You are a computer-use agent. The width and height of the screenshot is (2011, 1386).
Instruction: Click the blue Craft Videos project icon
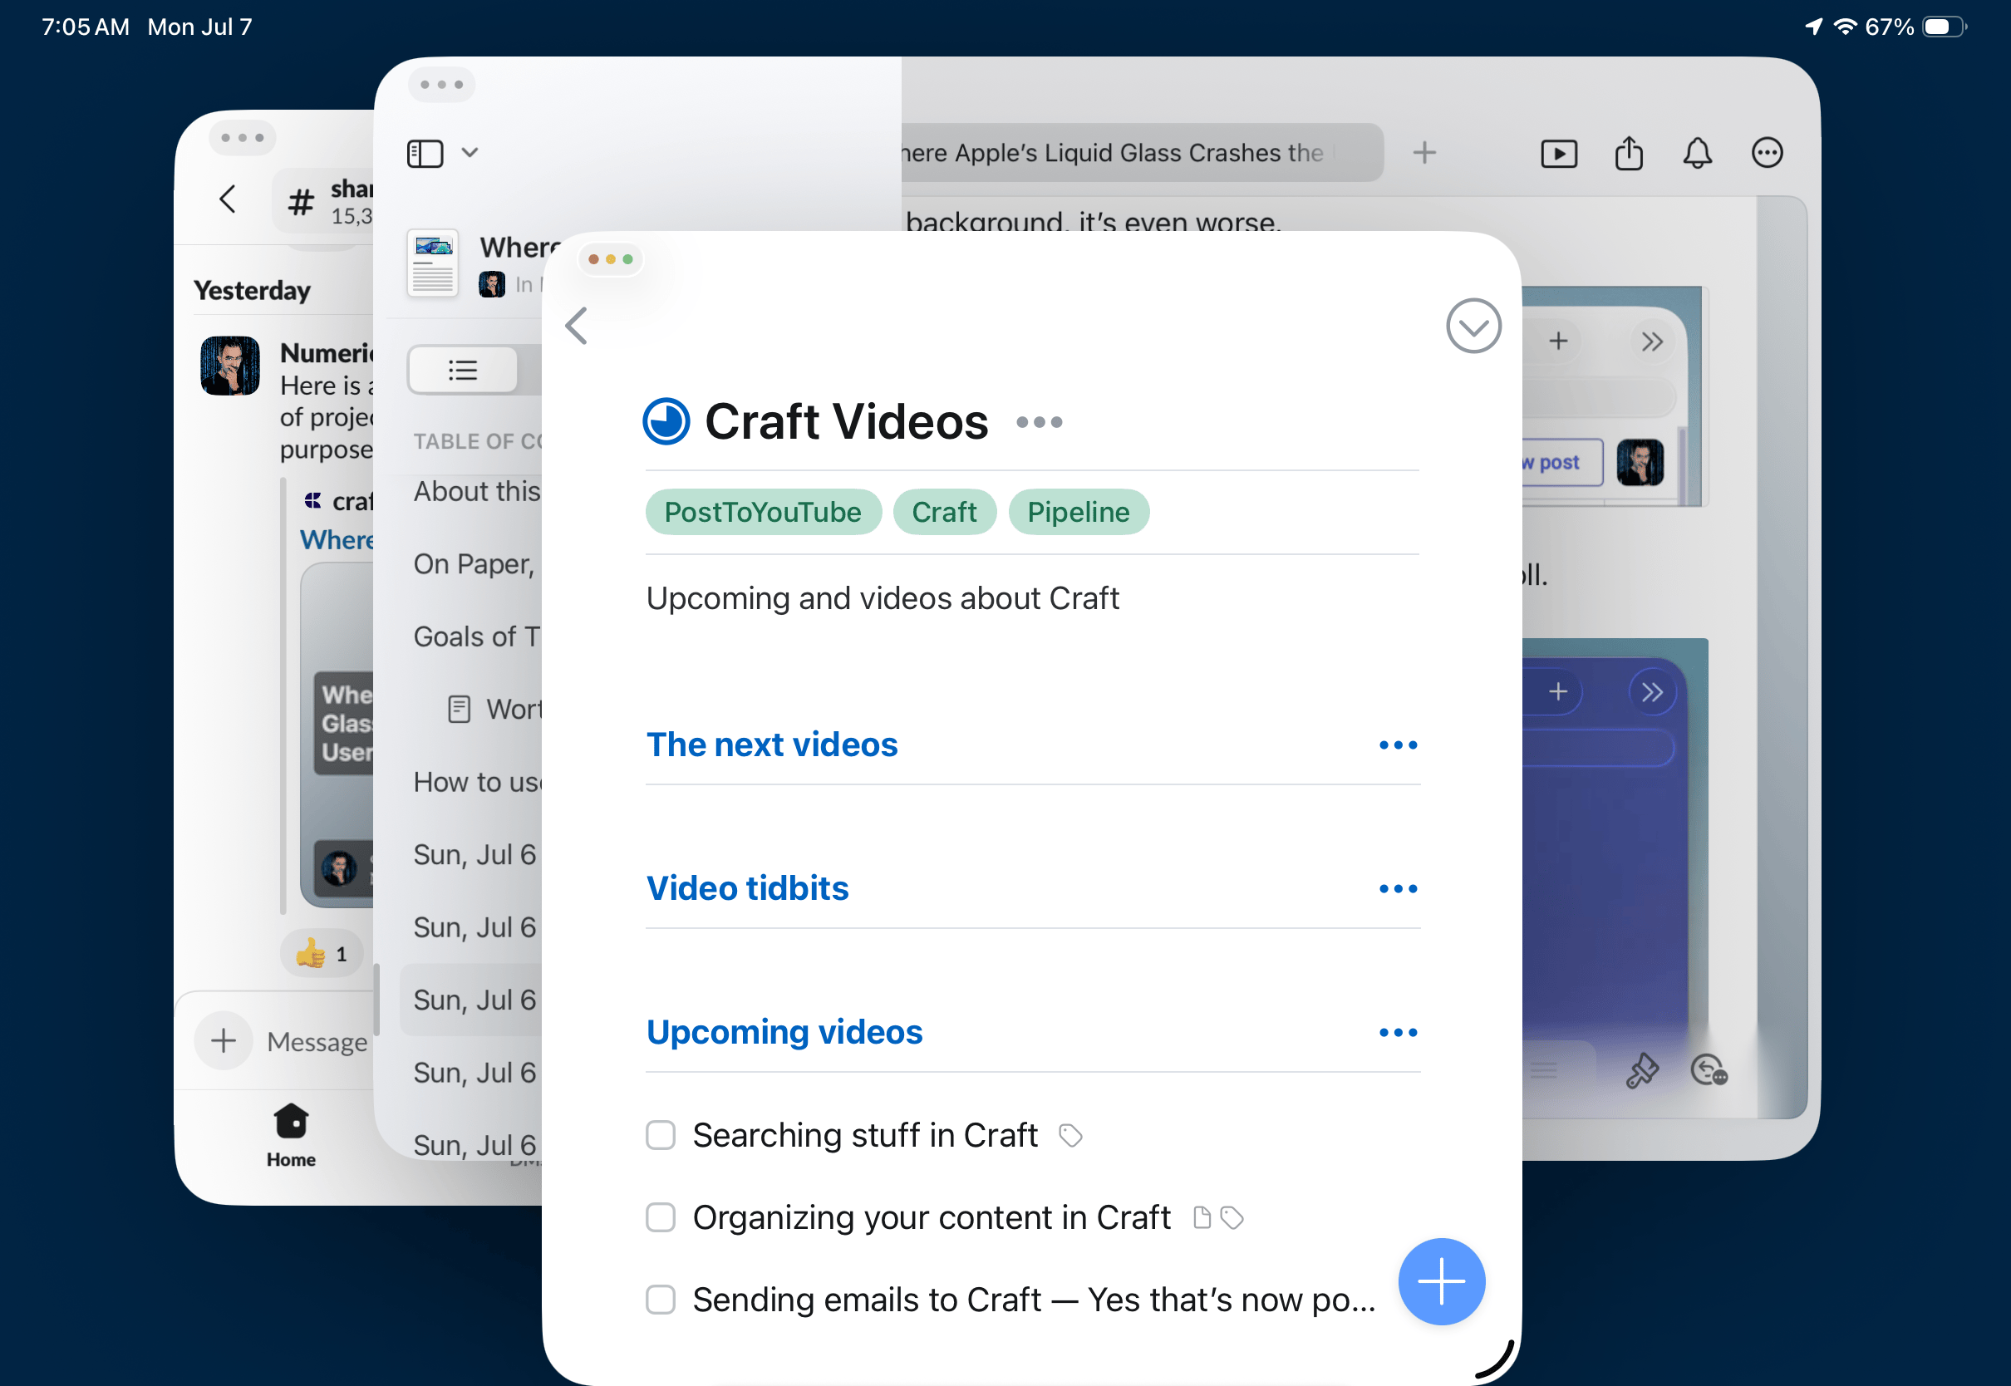(x=666, y=421)
